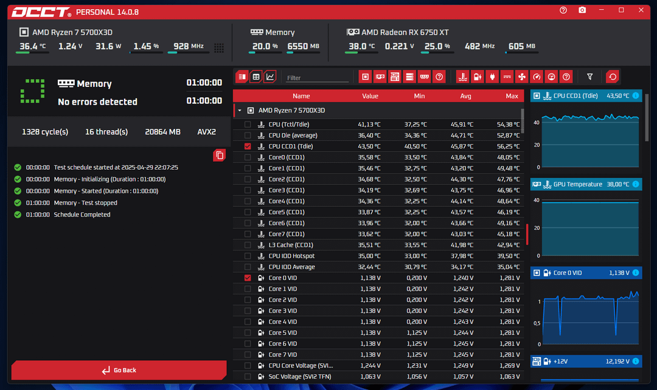Switch to graph-only sensor view

[x=270, y=77]
